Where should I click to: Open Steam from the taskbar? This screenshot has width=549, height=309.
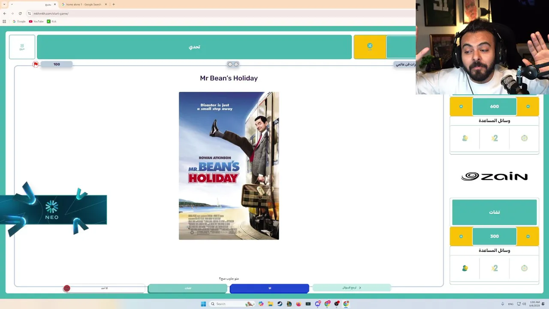tap(280, 304)
